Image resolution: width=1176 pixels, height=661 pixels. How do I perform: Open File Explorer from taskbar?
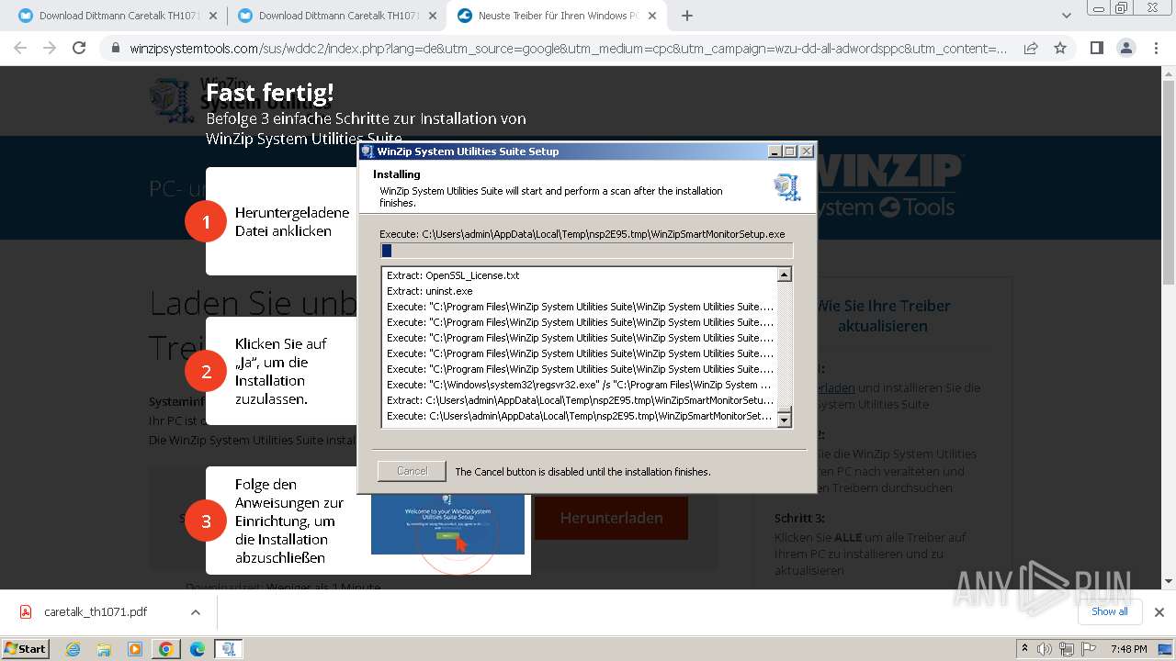tap(104, 649)
